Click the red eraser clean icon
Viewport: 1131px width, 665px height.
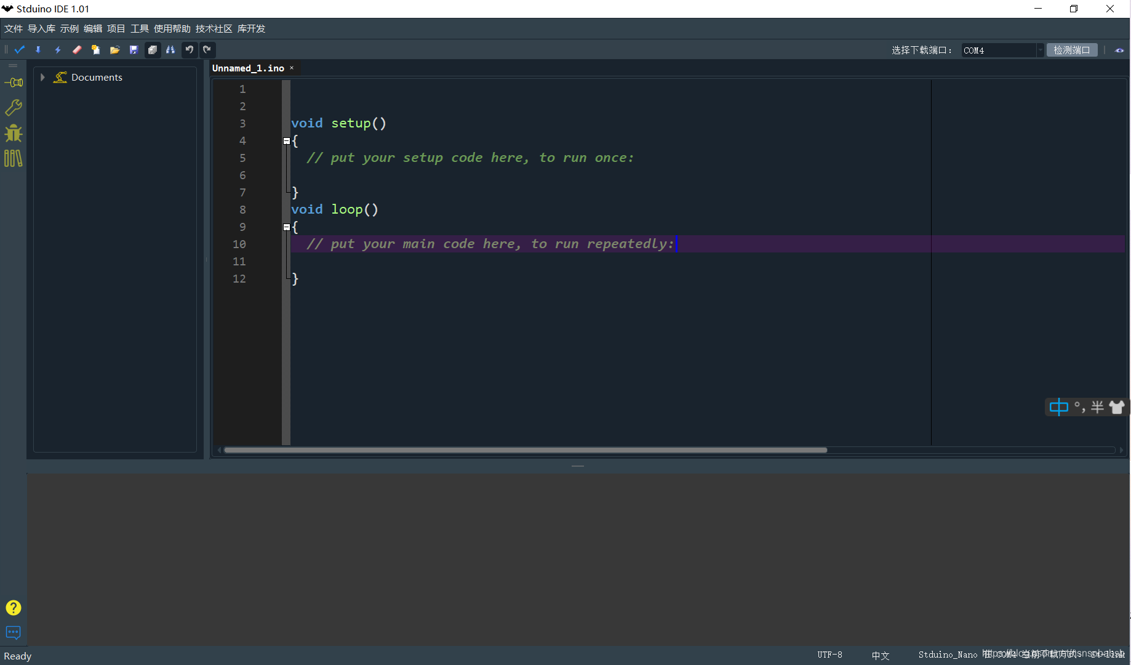[x=77, y=50]
